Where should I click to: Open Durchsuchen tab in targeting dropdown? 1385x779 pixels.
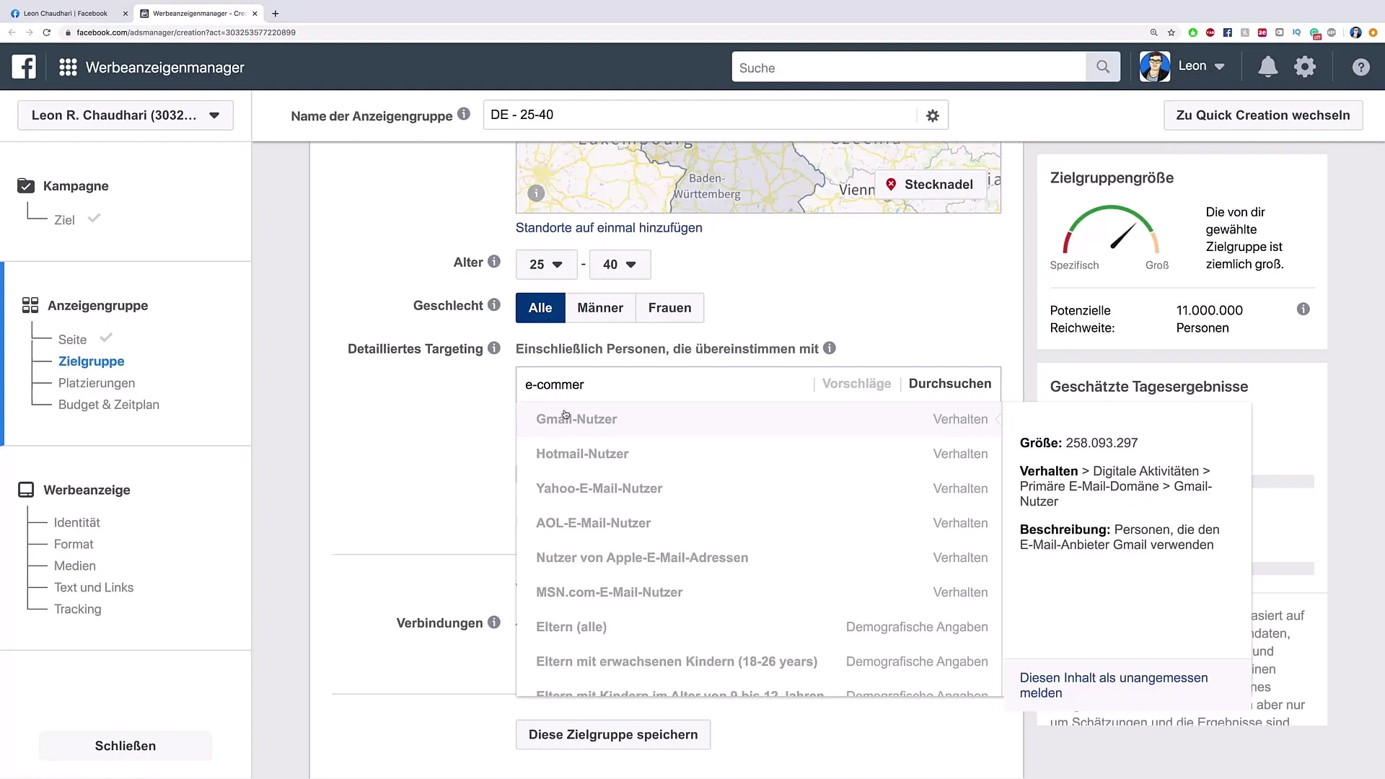949,383
